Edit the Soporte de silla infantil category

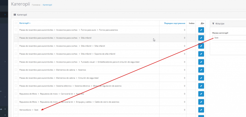(x=201, y=54)
